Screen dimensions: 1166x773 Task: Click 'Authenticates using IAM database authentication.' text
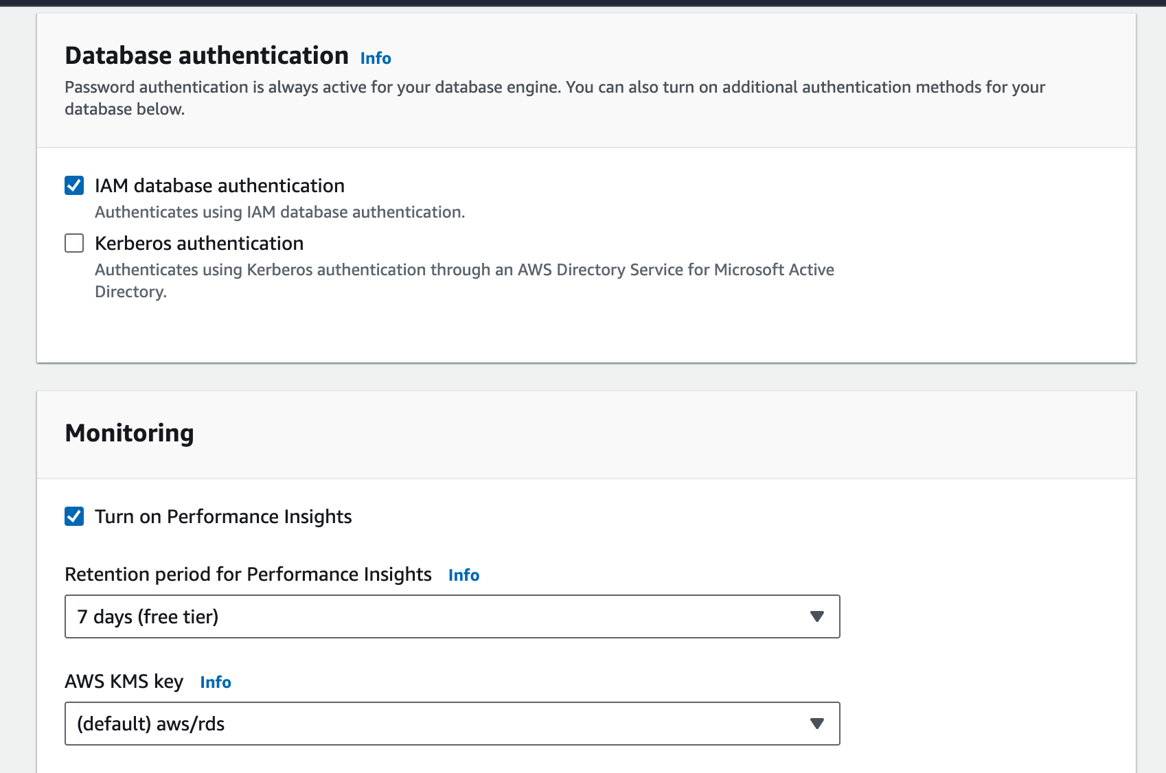[x=280, y=212]
